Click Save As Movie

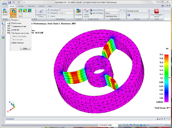[x=97, y=10]
